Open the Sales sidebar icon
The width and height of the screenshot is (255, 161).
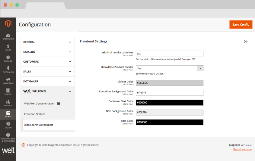pos(8,48)
